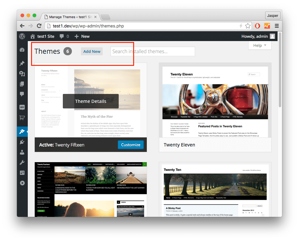299x241 pixels.
Task: Open a new browser tab
Action: coord(105,17)
